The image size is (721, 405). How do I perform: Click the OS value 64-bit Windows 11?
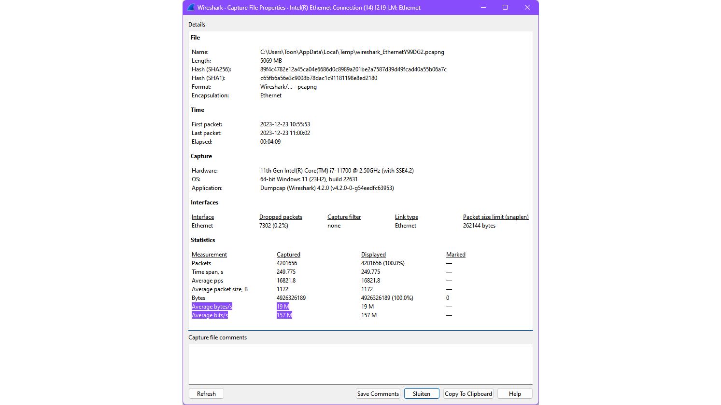click(x=309, y=179)
